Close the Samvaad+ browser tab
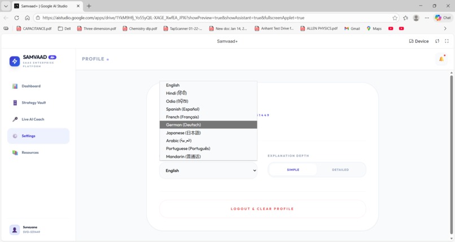The width and height of the screenshot is (455, 242). point(78,6)
